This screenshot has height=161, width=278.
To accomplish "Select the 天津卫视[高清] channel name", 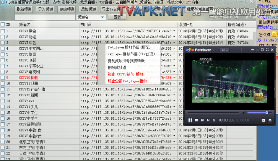I will [32, 154].
